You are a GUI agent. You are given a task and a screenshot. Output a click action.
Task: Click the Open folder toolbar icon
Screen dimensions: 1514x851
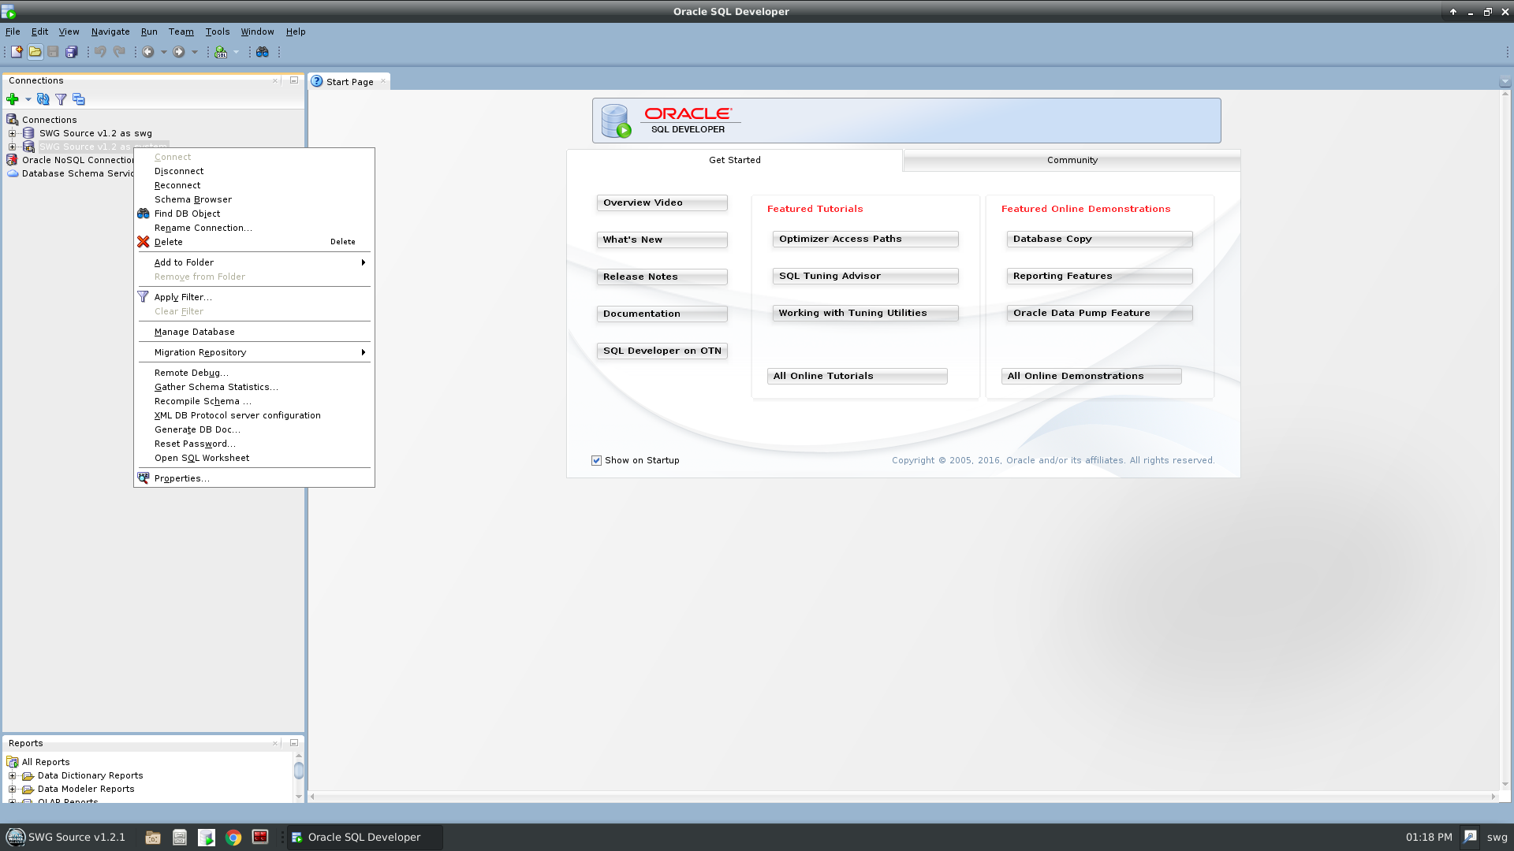click(35, 52)
